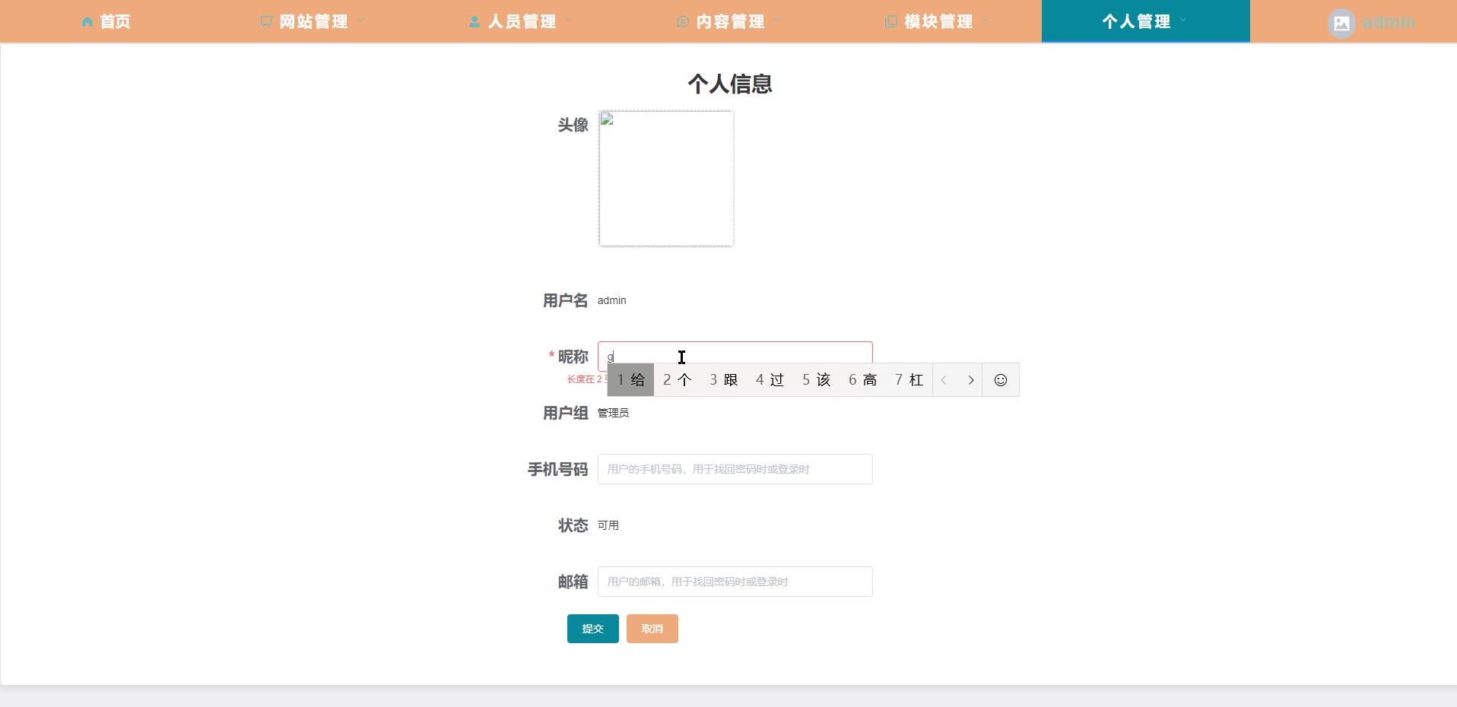Open the IME emoji smiley panel
Viewport: 1457px width, 707px height.
[x=1001, y=380]
